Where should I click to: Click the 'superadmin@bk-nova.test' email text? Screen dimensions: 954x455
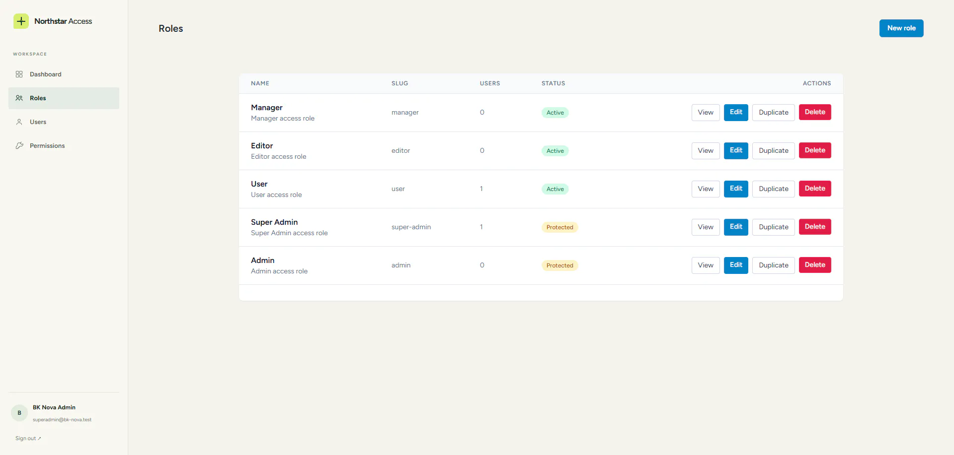tap(62, 420)
